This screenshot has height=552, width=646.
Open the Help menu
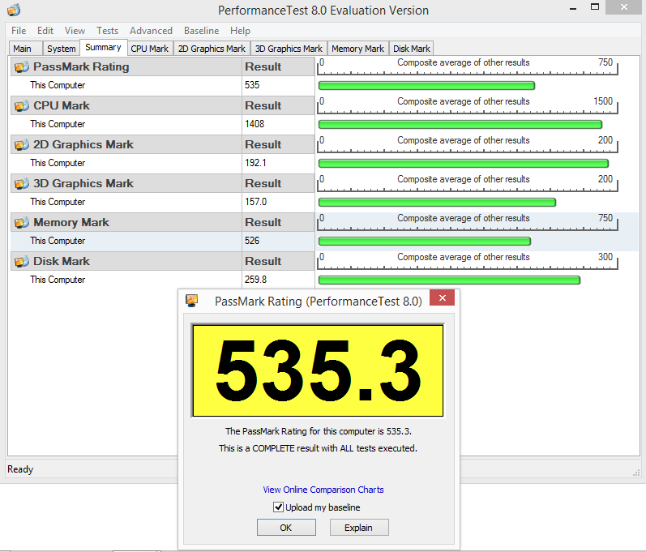point(240,31)
